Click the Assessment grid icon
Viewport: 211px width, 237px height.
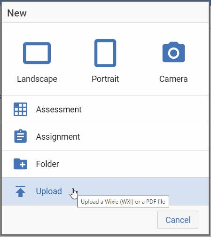pos(20,109)
